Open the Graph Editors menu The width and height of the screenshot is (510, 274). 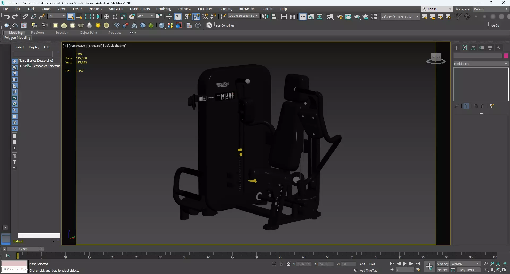coord(140,9)
